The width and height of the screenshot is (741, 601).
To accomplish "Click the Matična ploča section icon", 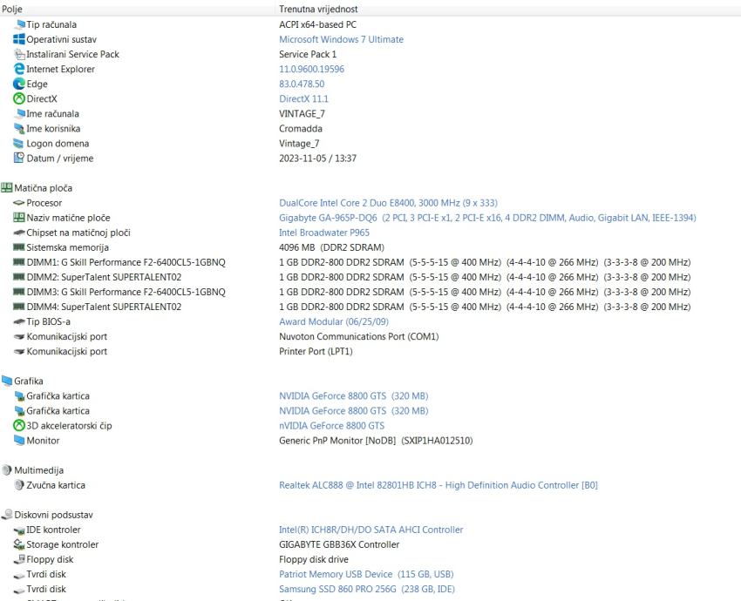I will (x=7, y=188).
